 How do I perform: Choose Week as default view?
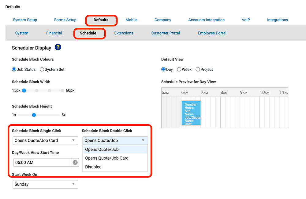coord(179,70)
